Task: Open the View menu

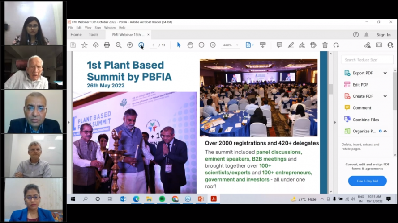Action: click(x=88, y=28)
